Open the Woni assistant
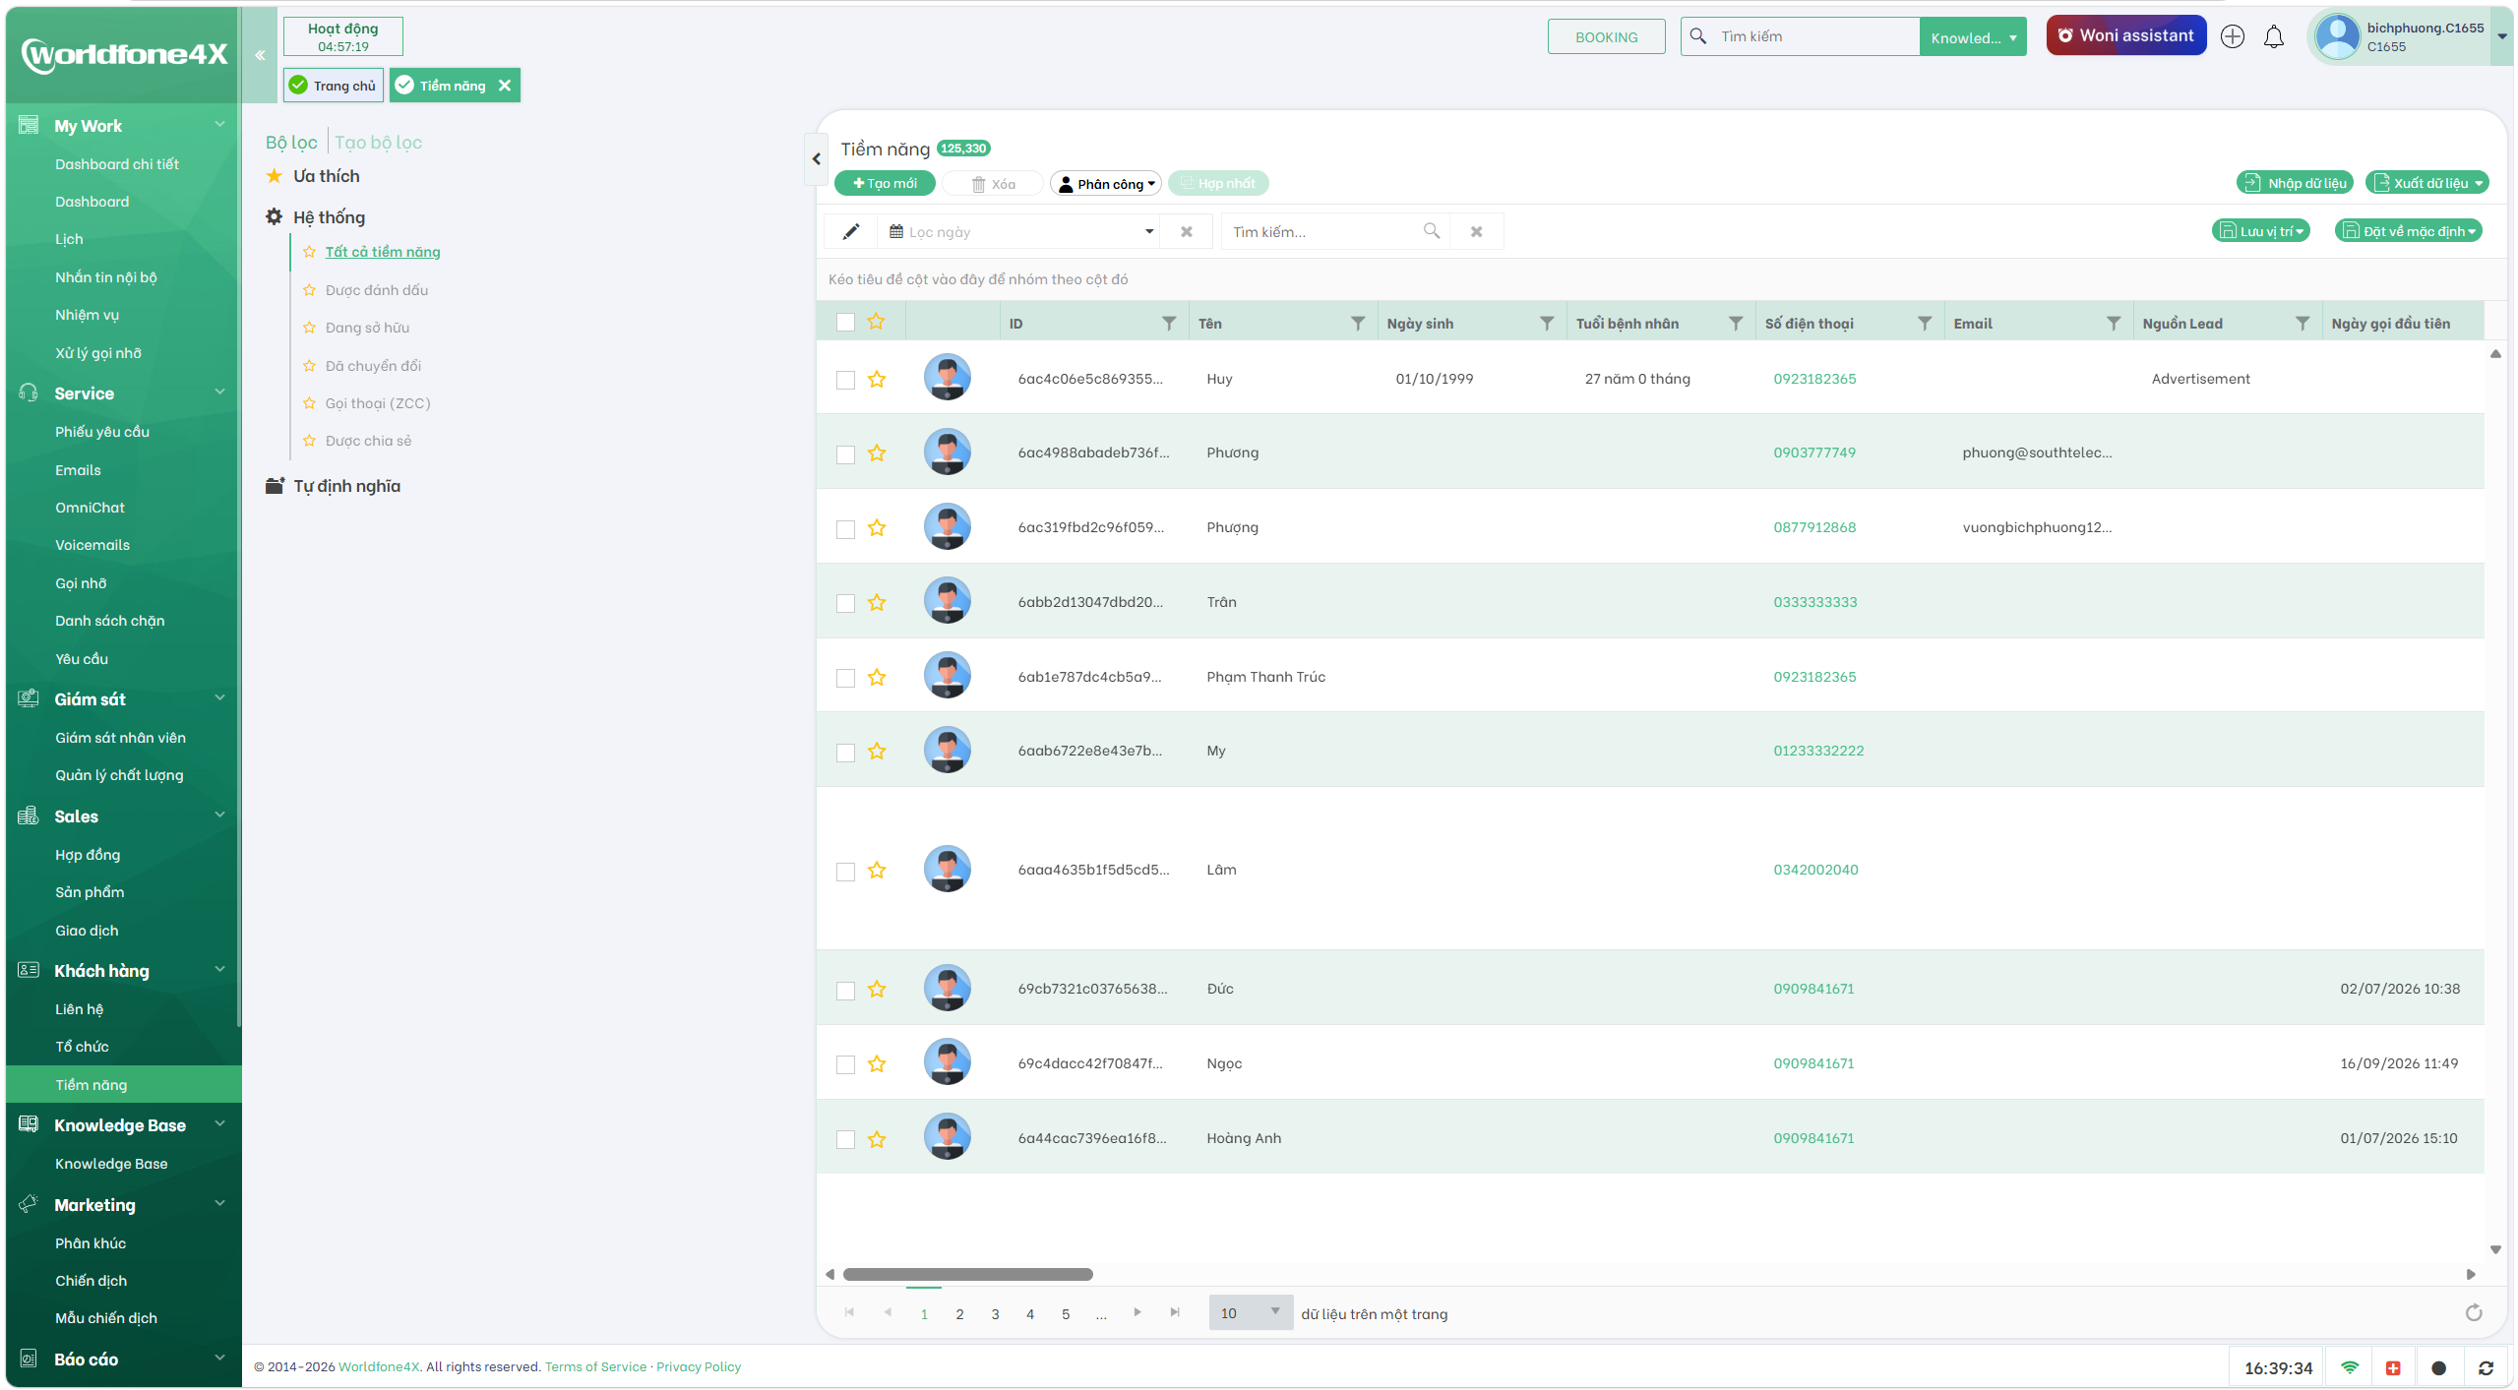 tap(2125, 35)
